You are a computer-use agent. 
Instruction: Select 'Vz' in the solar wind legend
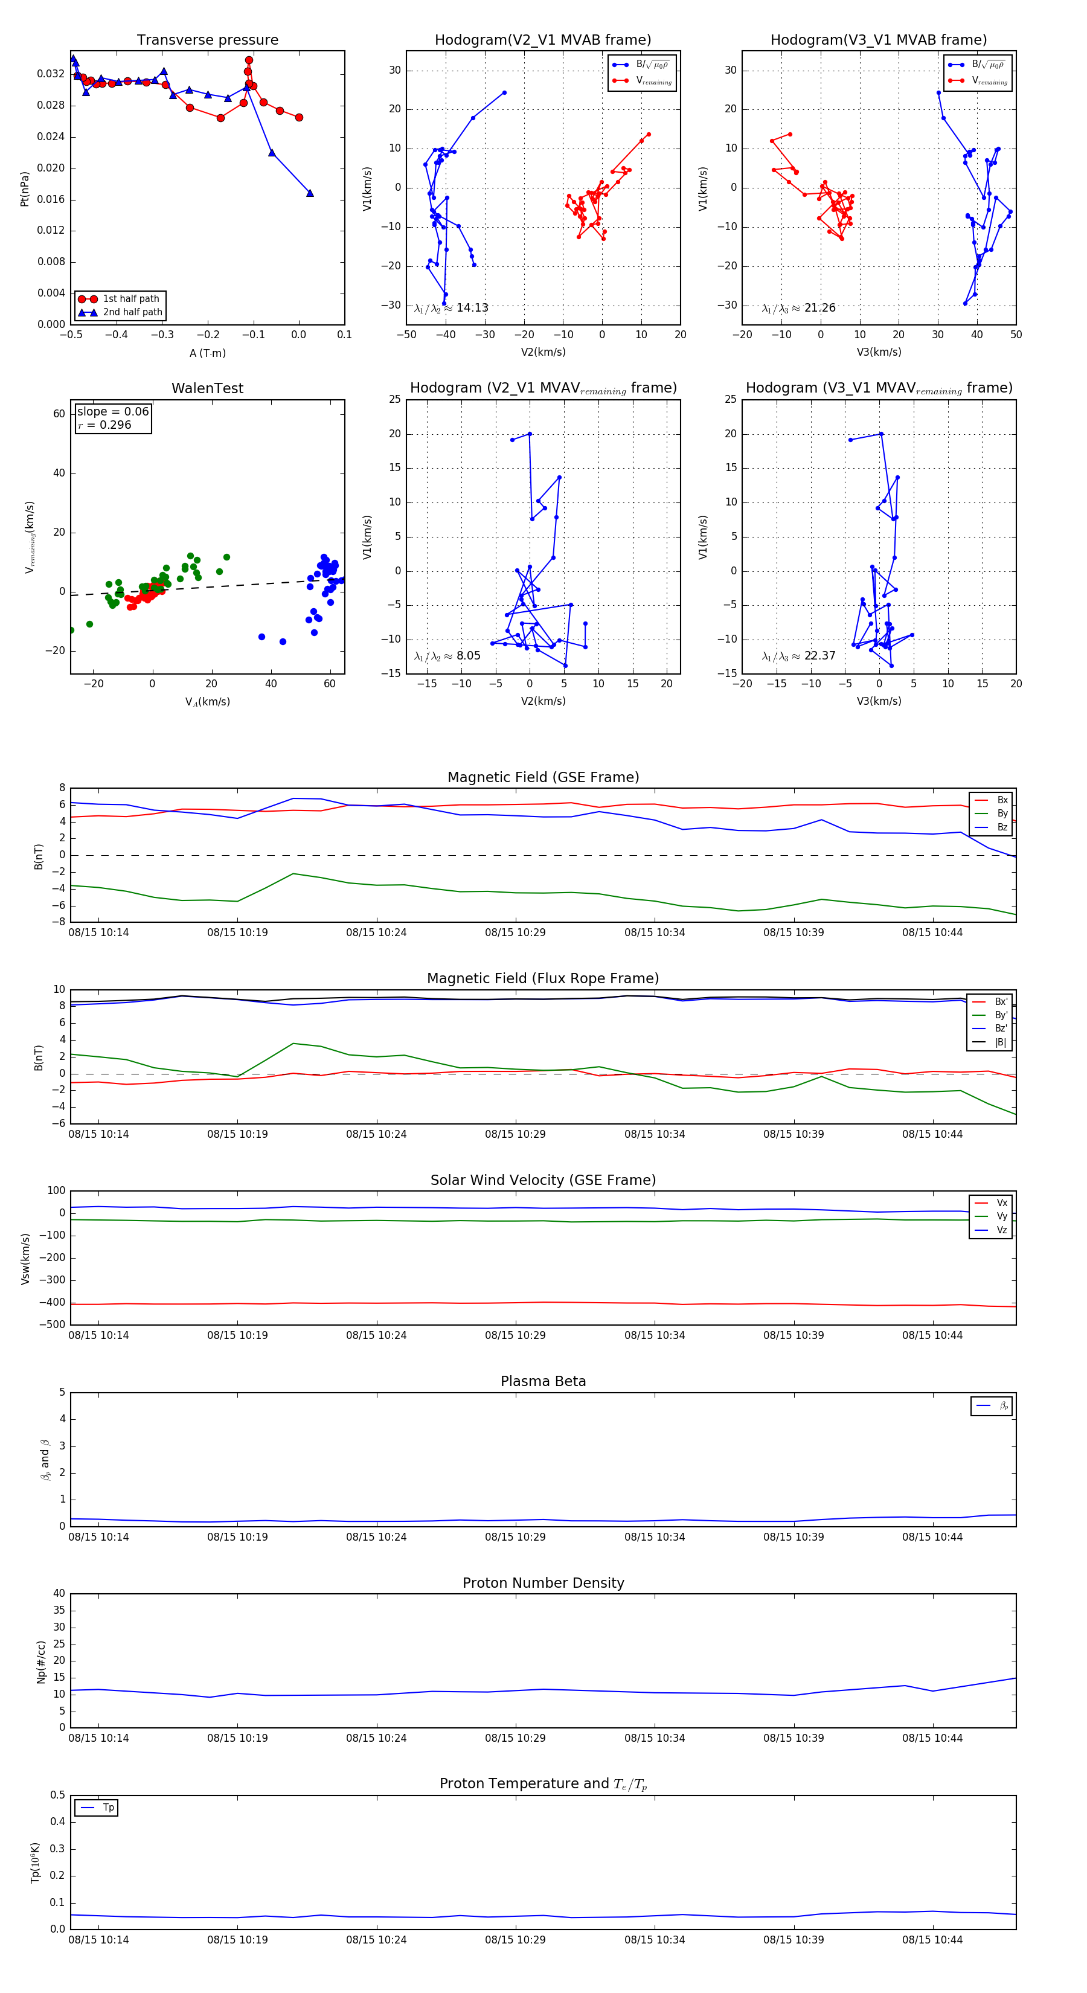(991, 1230)
